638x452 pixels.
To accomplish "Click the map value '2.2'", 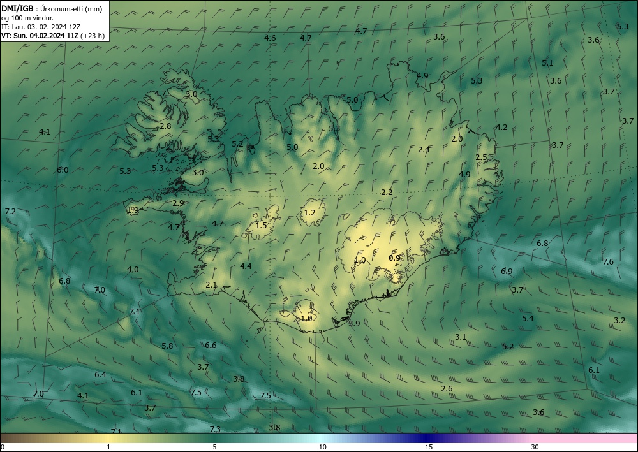I will [x=387, y=193].
